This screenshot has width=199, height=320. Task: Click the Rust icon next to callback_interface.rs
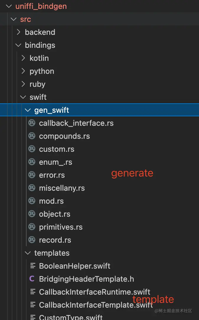(32, 123)
